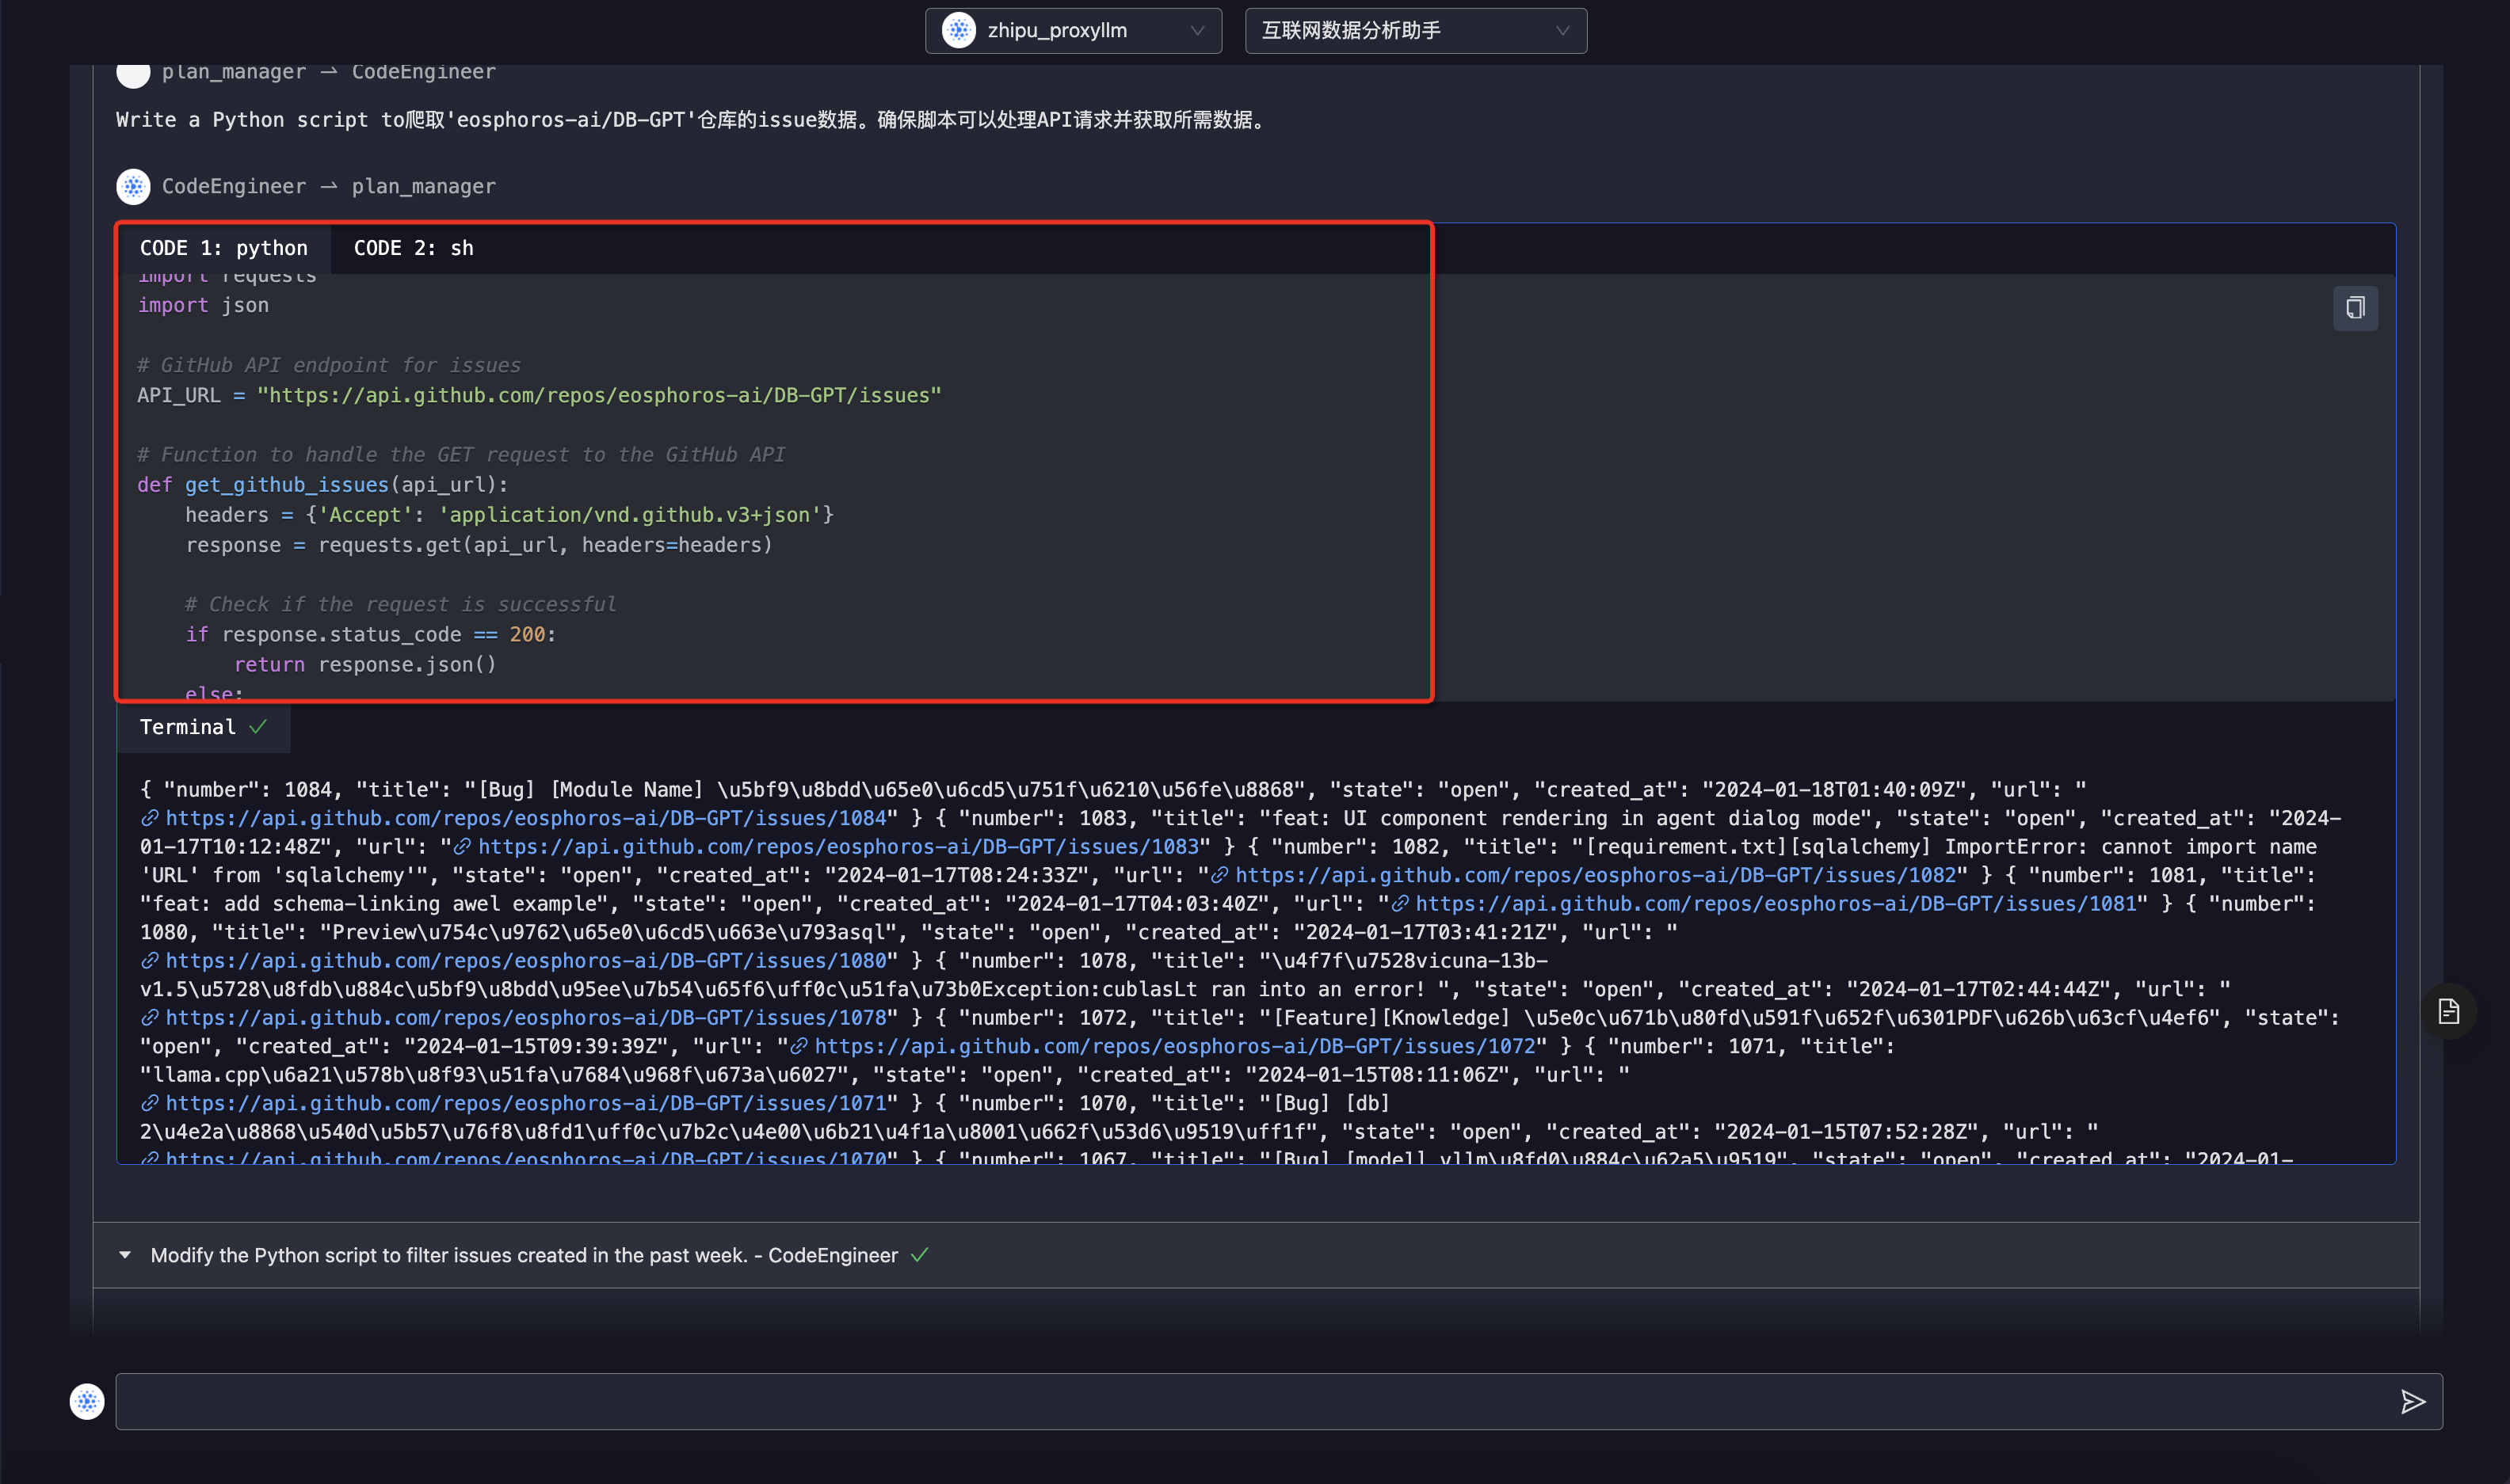Click the zhipu model logo icon
The width and height of the screenshot is (2510, 1484).
coord(959,31)
